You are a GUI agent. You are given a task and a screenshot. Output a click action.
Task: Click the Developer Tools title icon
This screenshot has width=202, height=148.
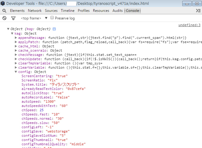click(2, 3)
